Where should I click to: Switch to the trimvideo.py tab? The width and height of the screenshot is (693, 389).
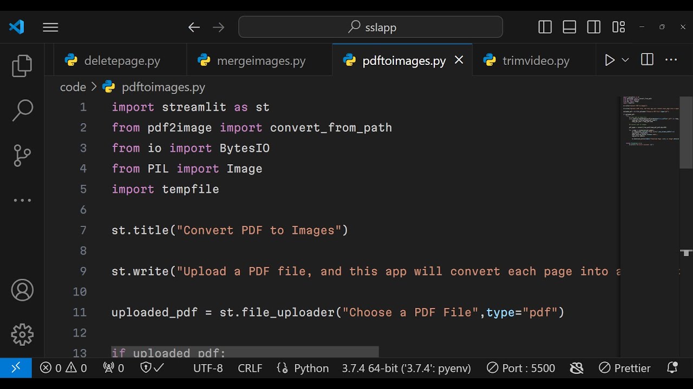pyautogui.click(x=534, y=61)
